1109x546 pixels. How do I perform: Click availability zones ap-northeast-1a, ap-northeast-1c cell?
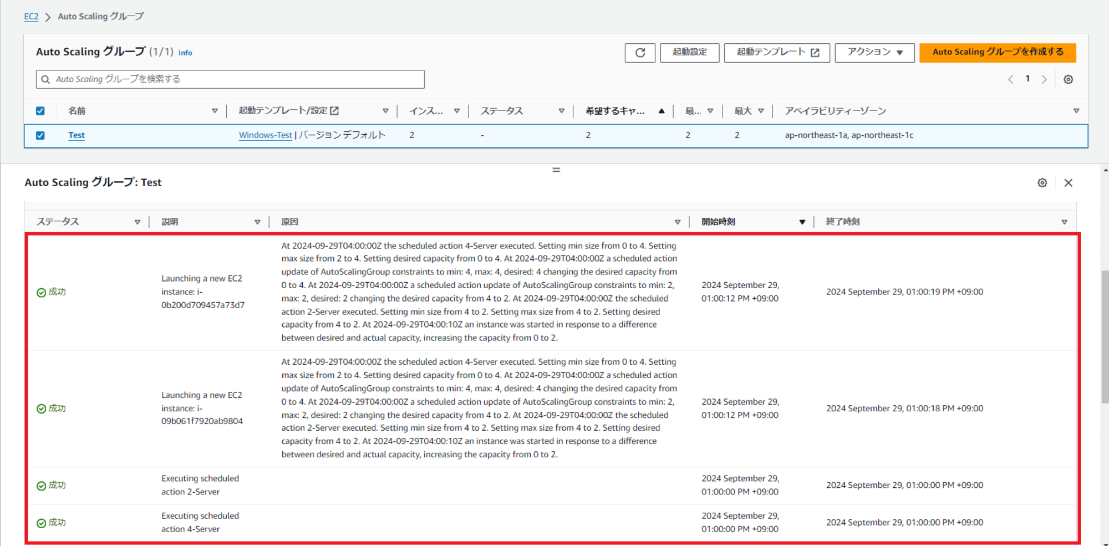coord(849,135)
